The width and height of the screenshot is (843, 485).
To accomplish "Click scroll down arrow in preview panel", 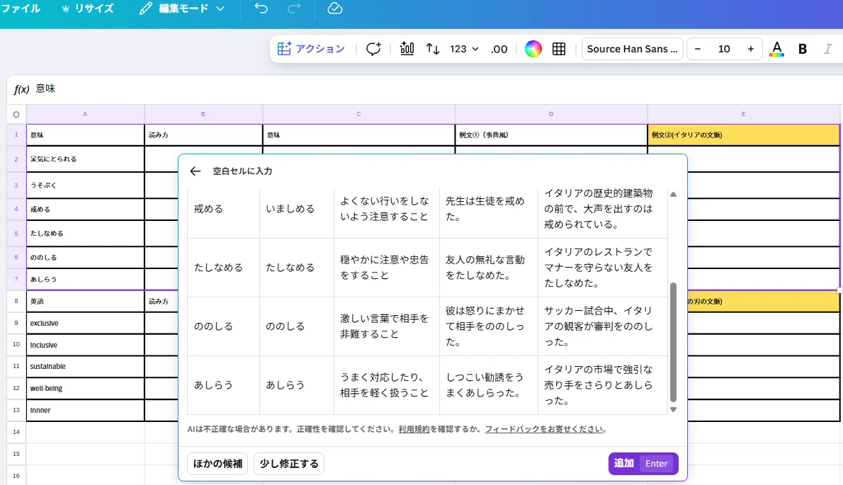I will pos(673,410).
